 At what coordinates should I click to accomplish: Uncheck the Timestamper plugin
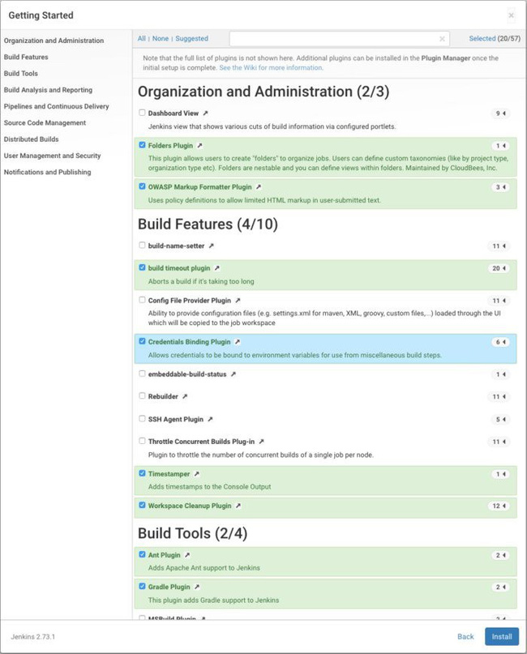pyautogui.click(x=142, y=473)
